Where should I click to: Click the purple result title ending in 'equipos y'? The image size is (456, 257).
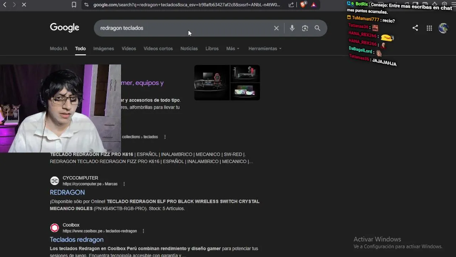(x=142, y=83)
